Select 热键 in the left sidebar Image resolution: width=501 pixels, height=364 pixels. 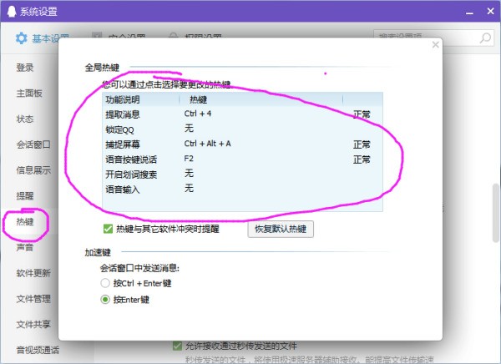pyautogui.click(x=25, y=221)
